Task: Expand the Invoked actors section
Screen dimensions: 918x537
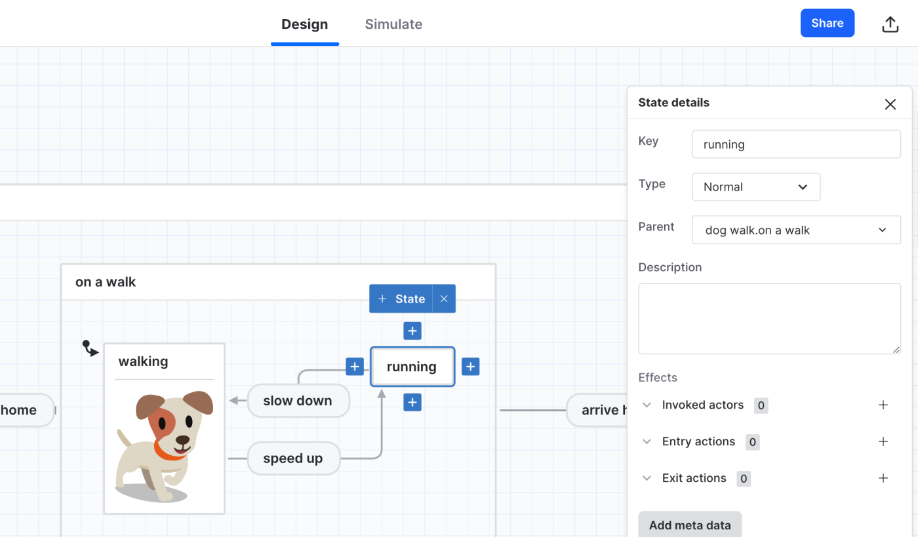Action: (x=647, y=405)
